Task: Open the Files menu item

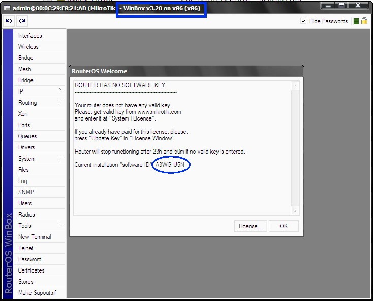Action: (40, 170)
